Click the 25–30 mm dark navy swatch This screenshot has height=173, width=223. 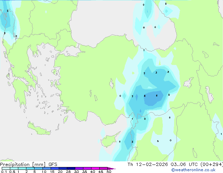coord(71,168)
